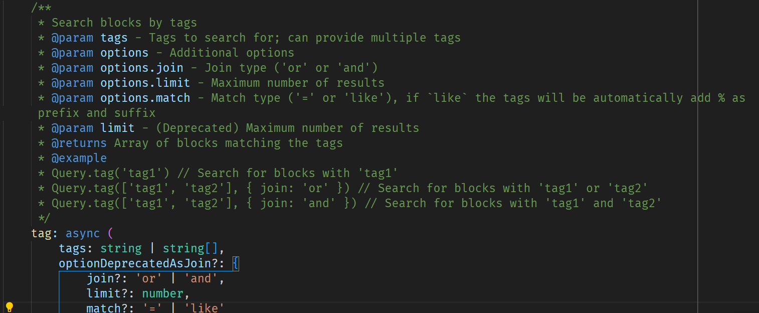
Task: Click the */ comment closing marker
Action: point(45,218)
